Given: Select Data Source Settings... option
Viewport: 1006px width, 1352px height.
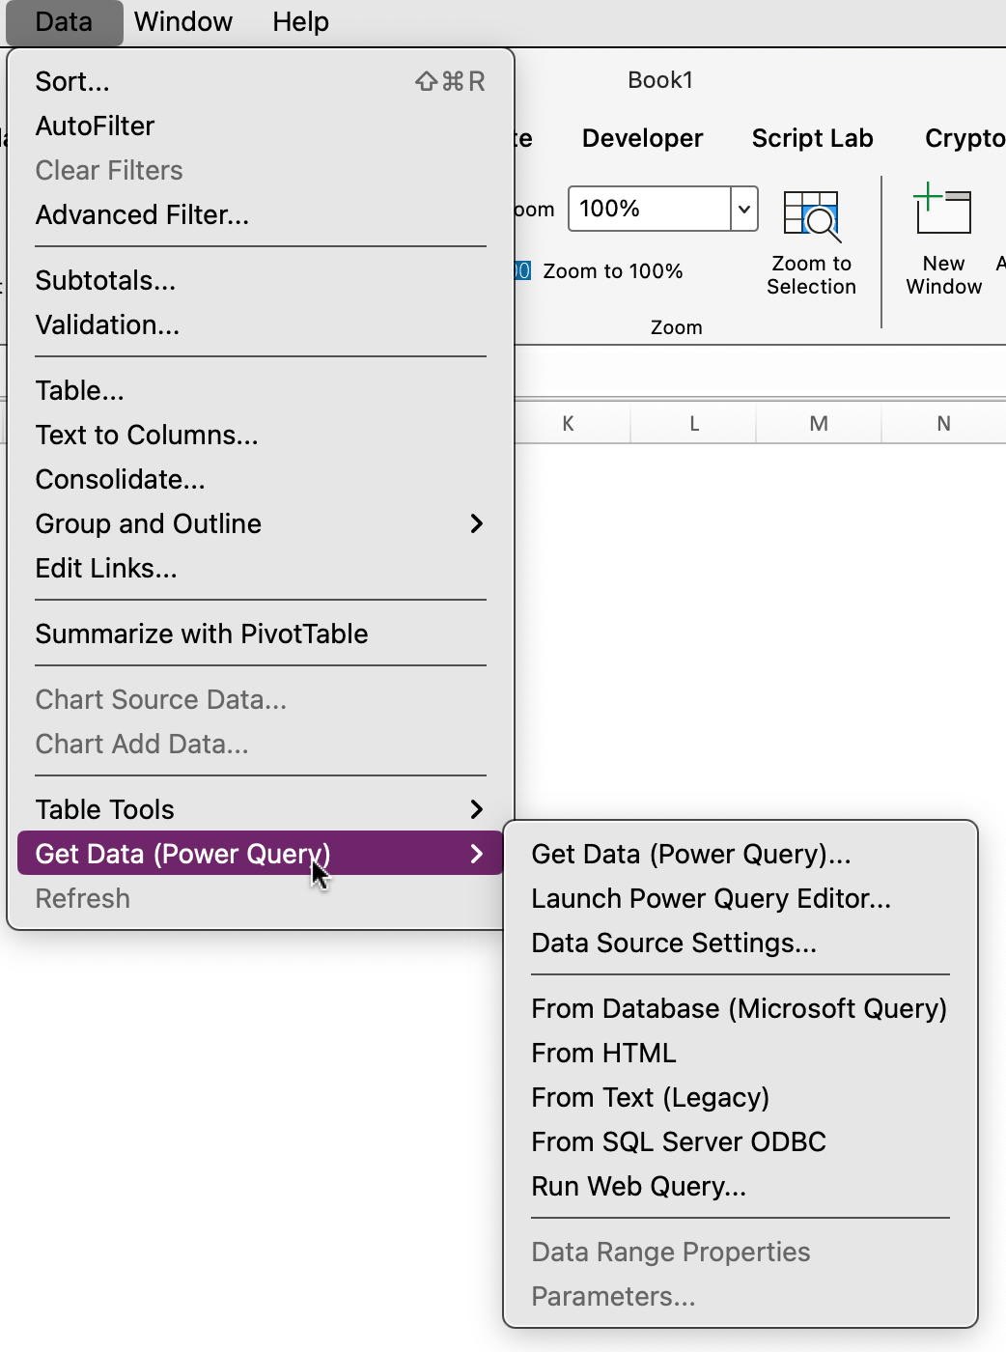Looking at the screenshot, I should click(674, 943).
